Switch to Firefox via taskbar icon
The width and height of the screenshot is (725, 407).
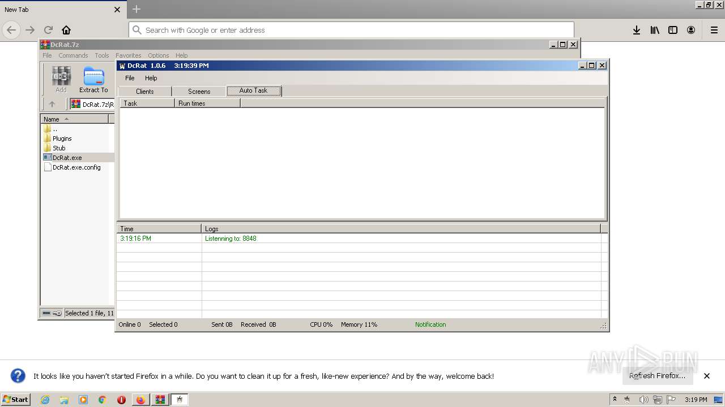click(140, 400)
